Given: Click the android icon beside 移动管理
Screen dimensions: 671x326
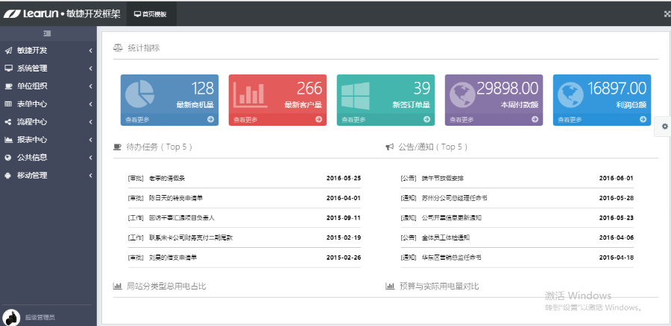Looking at the screenshot, I should (7, 175).
